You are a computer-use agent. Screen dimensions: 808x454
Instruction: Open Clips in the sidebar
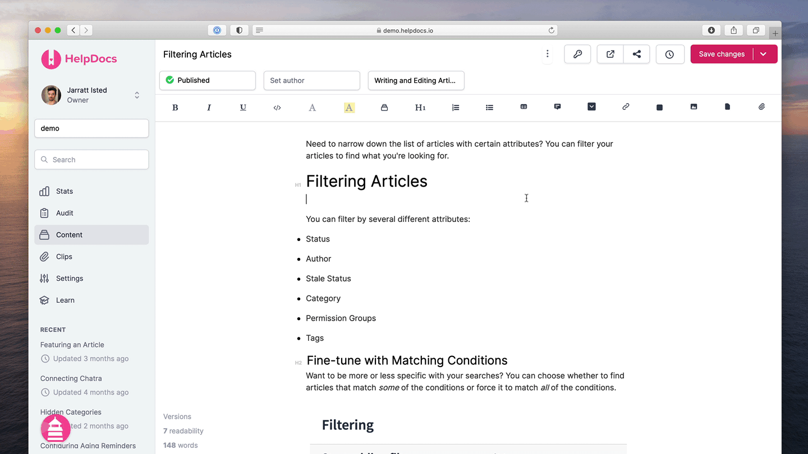(91, 257)
